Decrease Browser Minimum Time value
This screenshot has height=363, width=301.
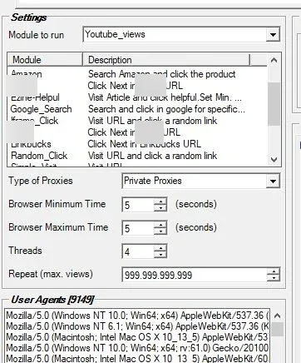(x=160, y=208)
